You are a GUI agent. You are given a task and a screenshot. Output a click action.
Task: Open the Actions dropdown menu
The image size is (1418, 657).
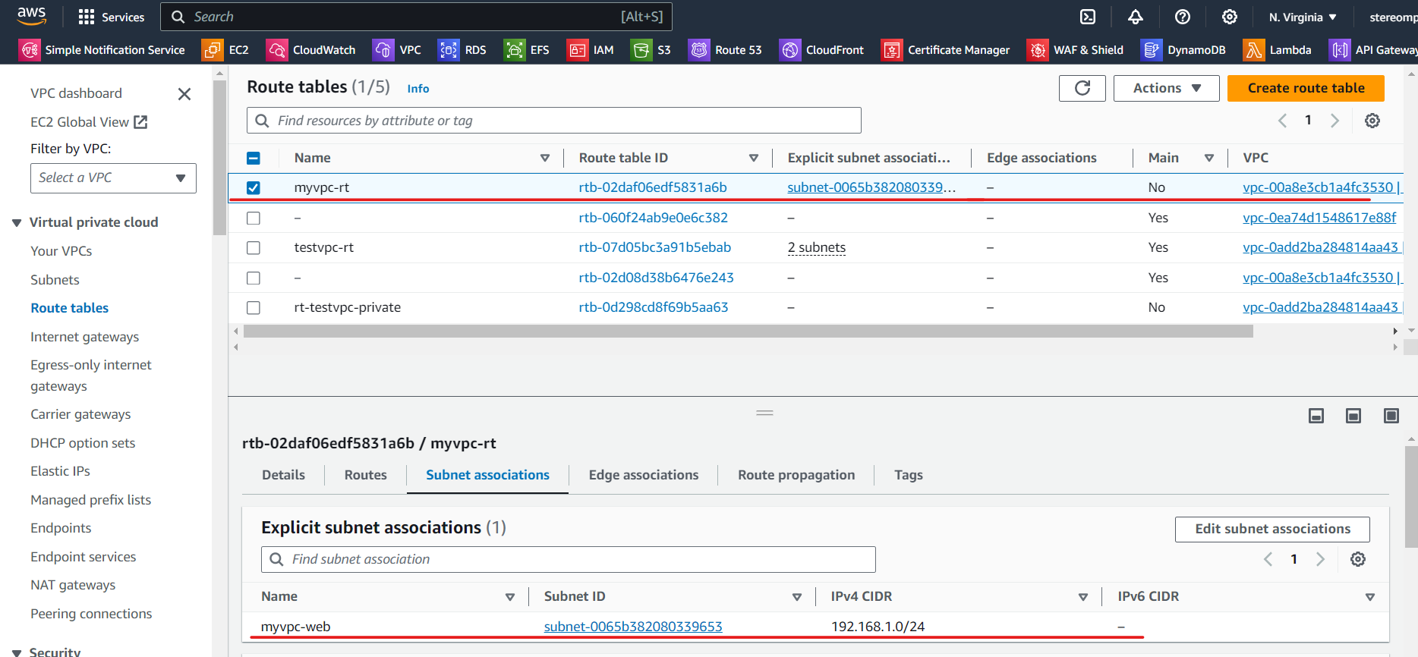click(1167, 88)
